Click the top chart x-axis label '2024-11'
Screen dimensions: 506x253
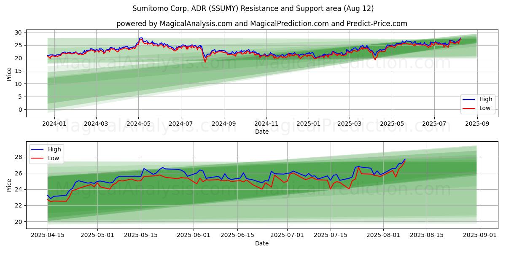pyautogui.click(x=266, y=124)
